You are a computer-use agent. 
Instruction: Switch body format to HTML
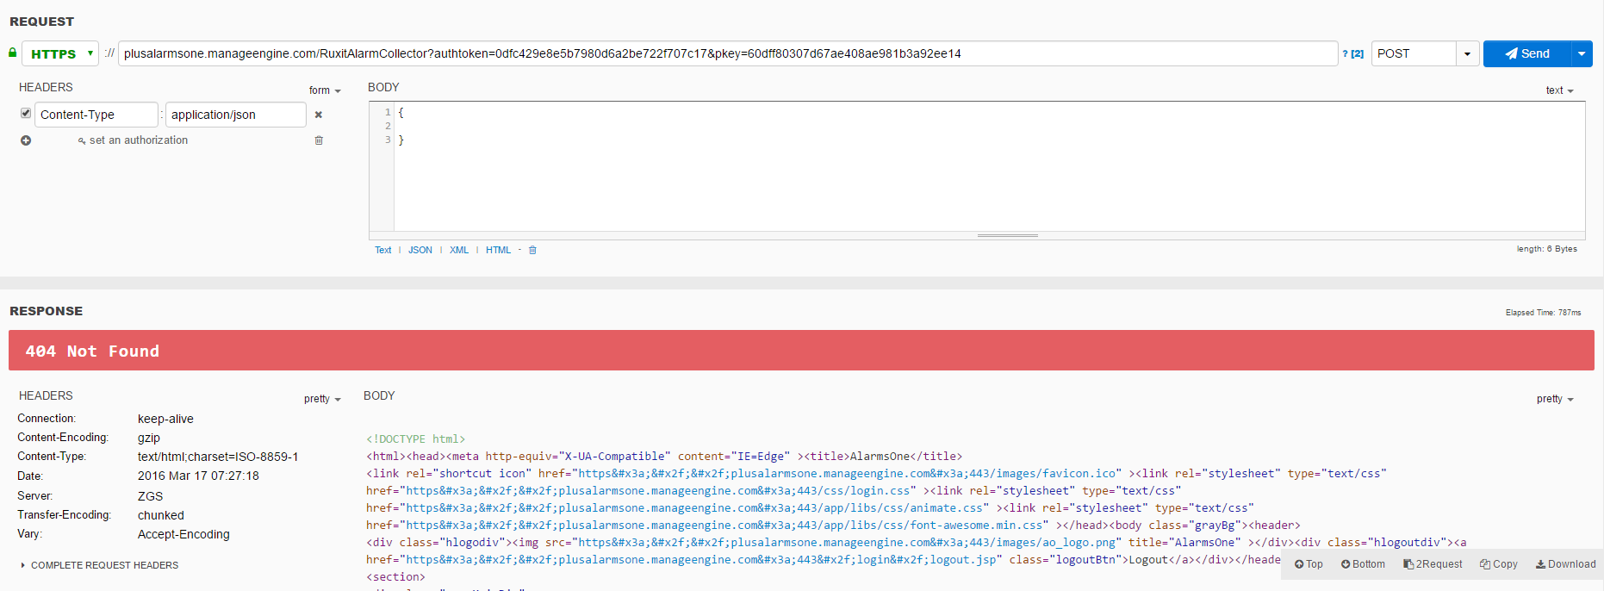click(498, 250)
